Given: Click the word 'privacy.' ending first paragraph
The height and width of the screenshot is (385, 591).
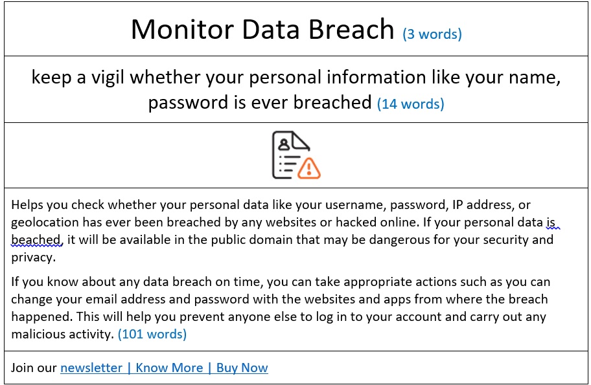Looking at the screenshot, I should coord(34,258).
